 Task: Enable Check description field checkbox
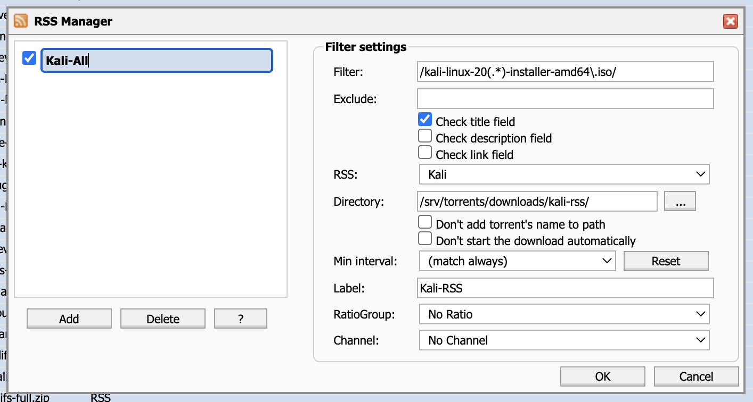(425, 136)
